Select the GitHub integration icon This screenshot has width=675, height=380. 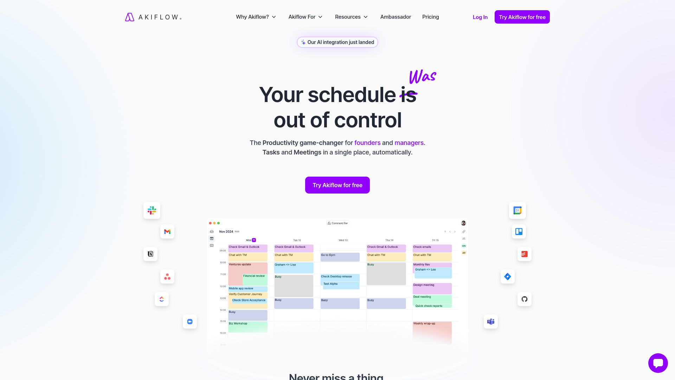pyautogui.click(x=524, y=299)
